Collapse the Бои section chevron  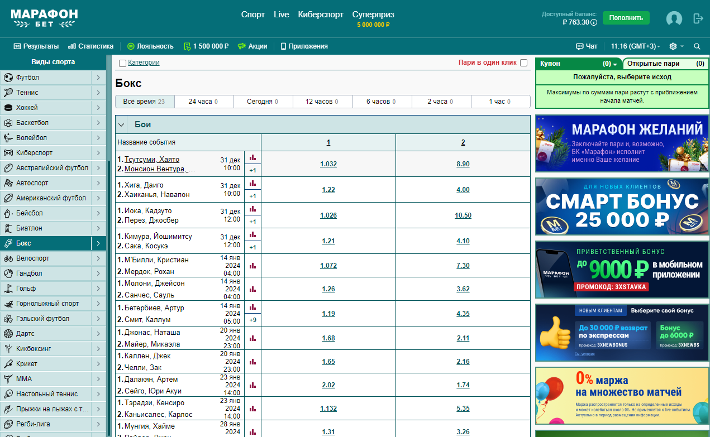[x=121, y=125]
